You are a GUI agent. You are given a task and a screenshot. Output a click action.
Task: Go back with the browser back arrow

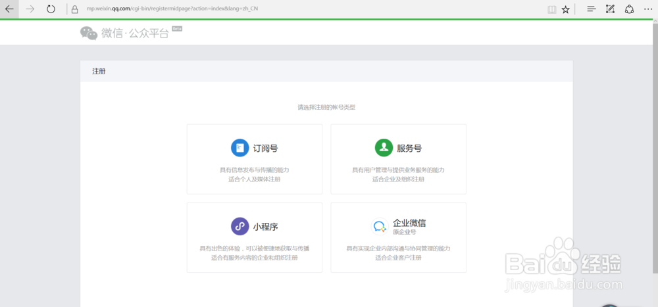point(9,9)
